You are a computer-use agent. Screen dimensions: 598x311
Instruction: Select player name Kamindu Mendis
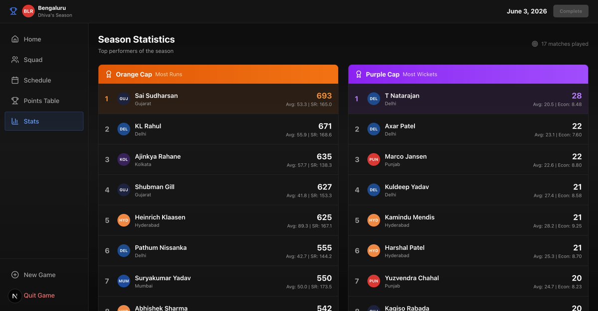coord(409,217)
